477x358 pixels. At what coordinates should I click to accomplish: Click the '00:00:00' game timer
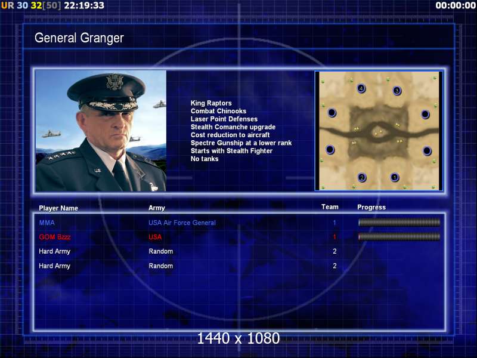455,5
